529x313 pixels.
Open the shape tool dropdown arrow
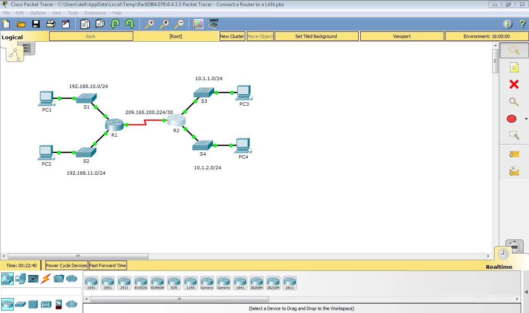pyautogui.click(x=526, y=119)
